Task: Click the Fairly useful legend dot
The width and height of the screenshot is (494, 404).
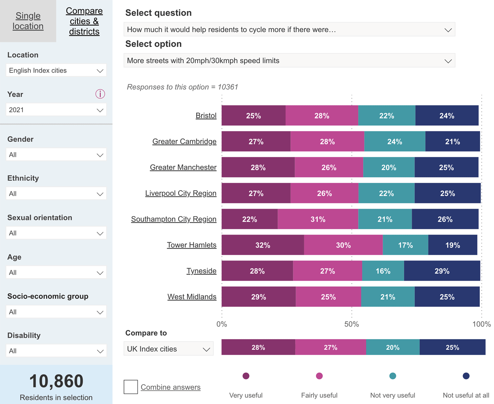Action: click(x=319, y=376)
